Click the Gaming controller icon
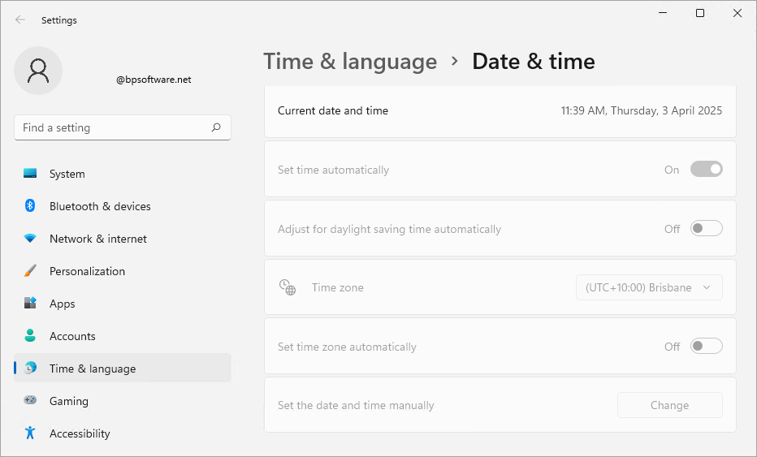 (30, 400)
